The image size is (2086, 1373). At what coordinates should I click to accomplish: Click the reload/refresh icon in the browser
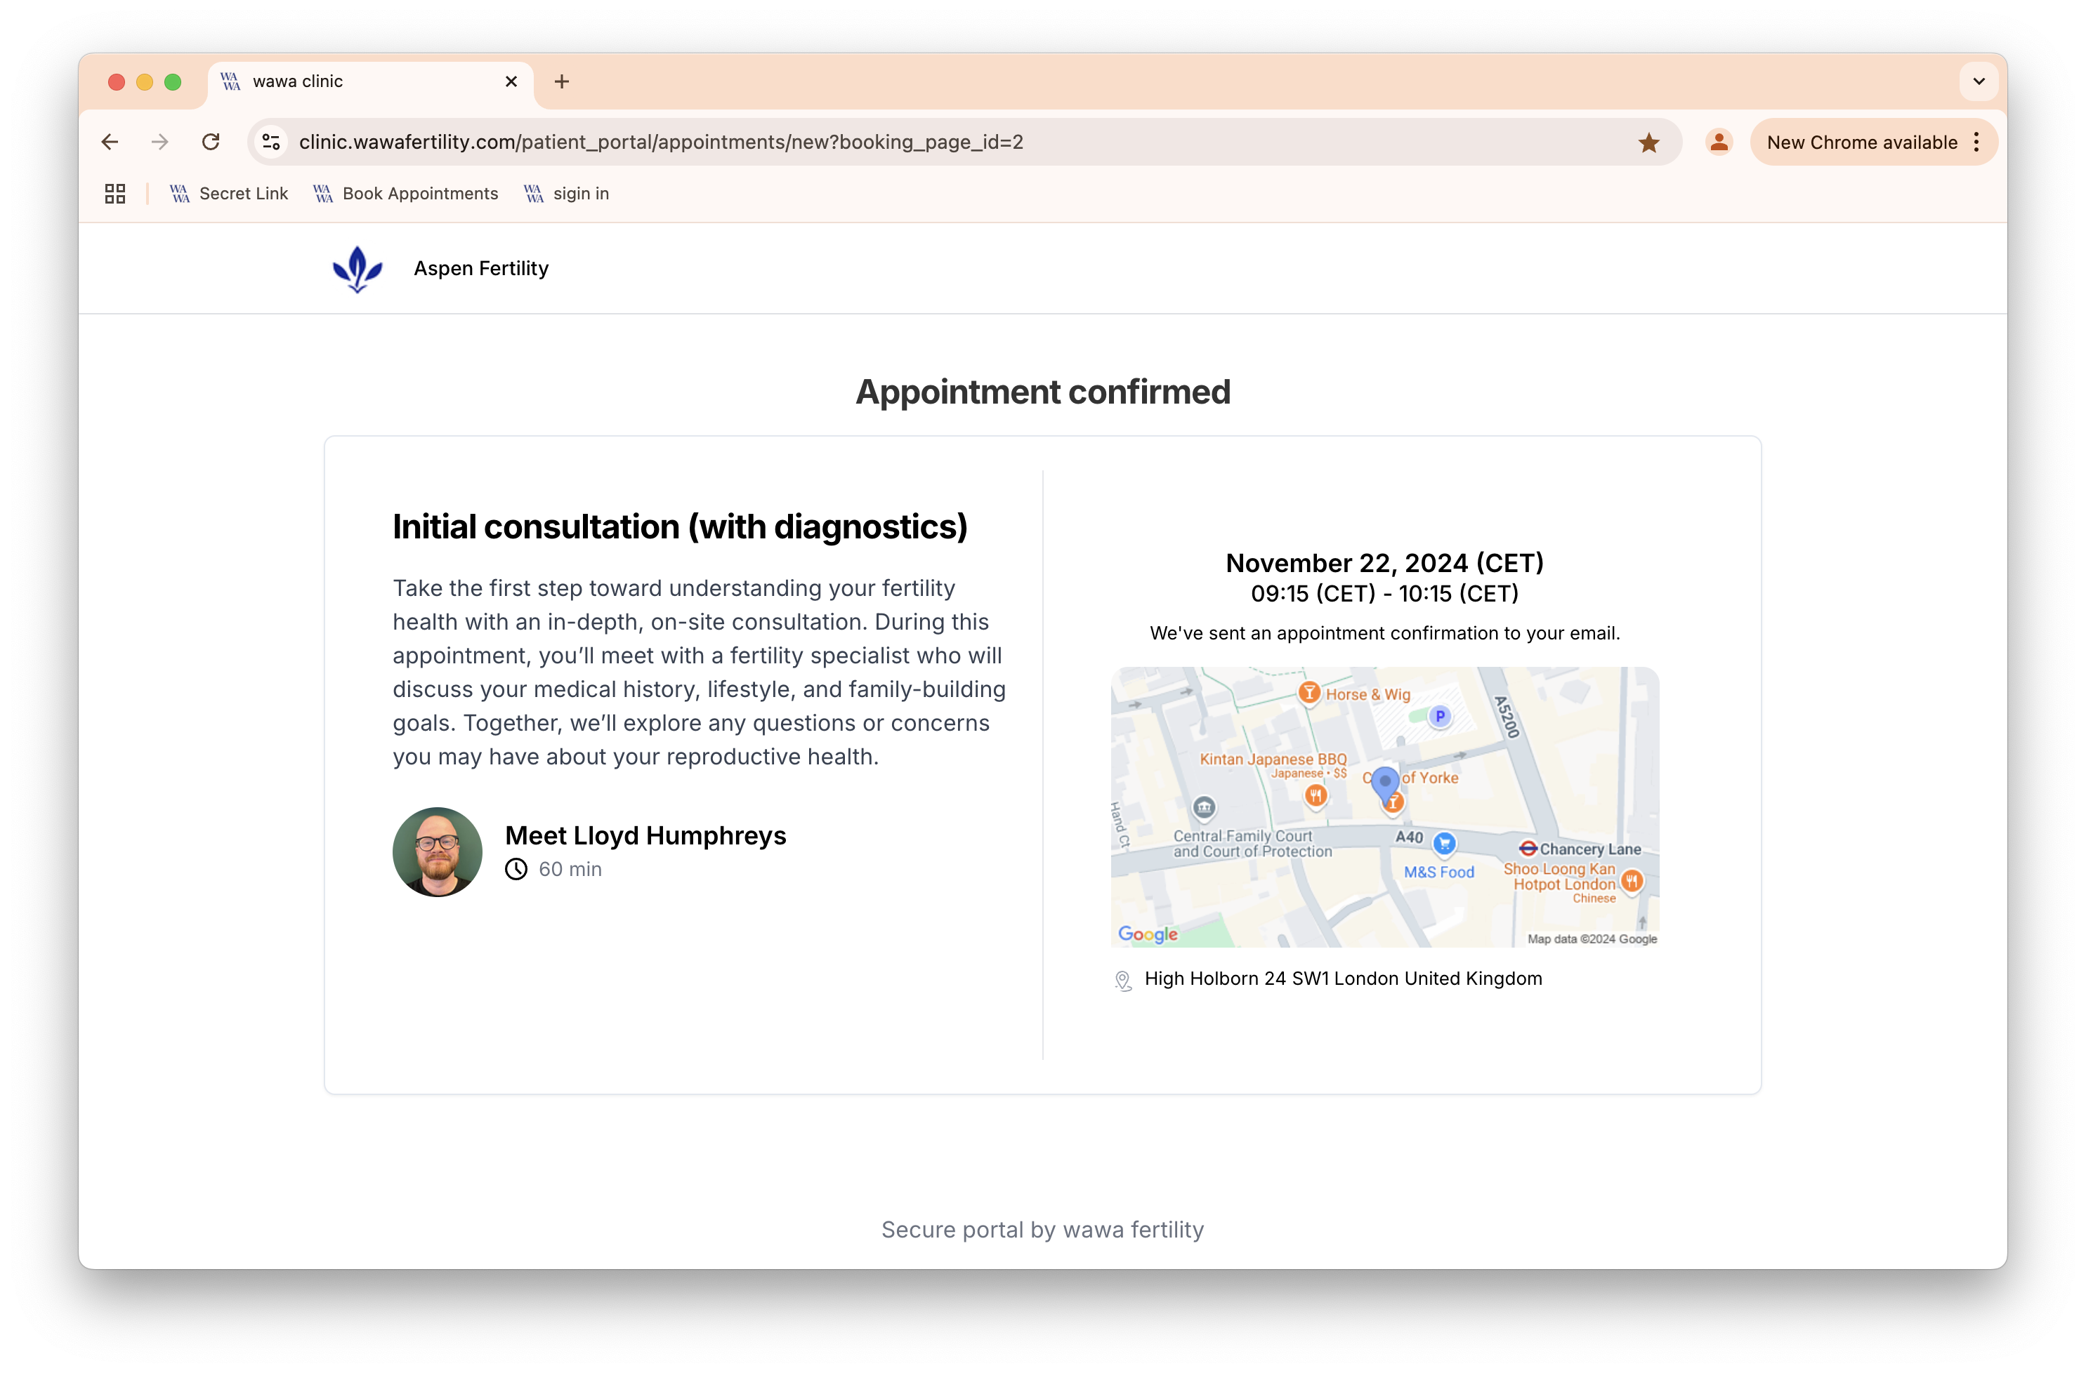pos(211,141)
